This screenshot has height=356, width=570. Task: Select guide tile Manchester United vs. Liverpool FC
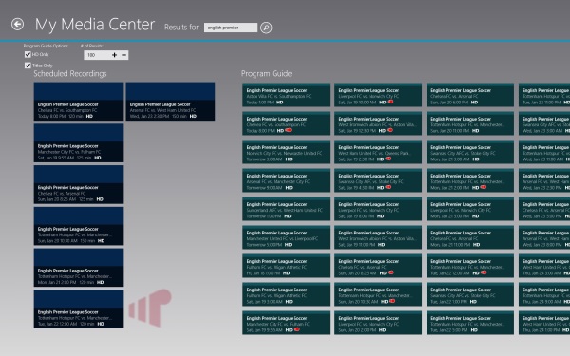tap(286, 237)
